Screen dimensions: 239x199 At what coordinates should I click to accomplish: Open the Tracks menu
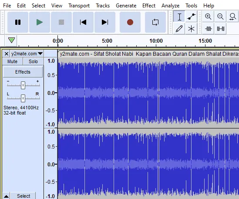pyautogui.click(x=103, y=6)
